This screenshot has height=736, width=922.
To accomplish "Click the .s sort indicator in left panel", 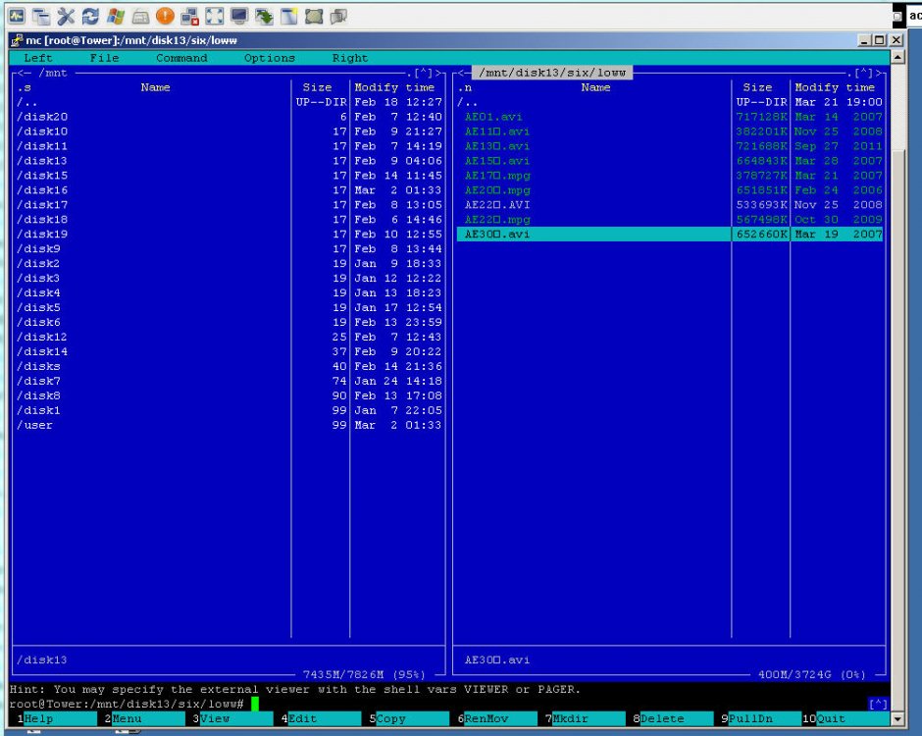I will [25, 87].
